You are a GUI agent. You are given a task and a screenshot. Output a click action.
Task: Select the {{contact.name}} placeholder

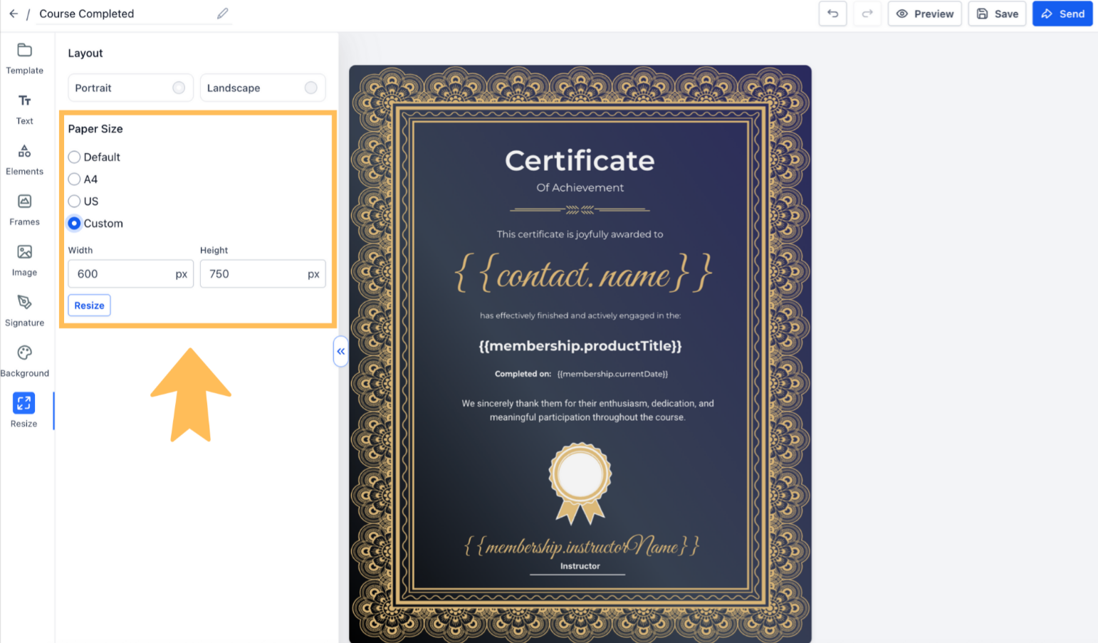[583, 274]
